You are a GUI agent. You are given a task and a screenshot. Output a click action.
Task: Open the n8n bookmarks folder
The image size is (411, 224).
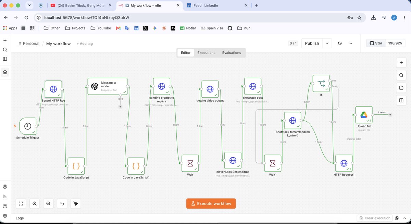coord(244,28)
